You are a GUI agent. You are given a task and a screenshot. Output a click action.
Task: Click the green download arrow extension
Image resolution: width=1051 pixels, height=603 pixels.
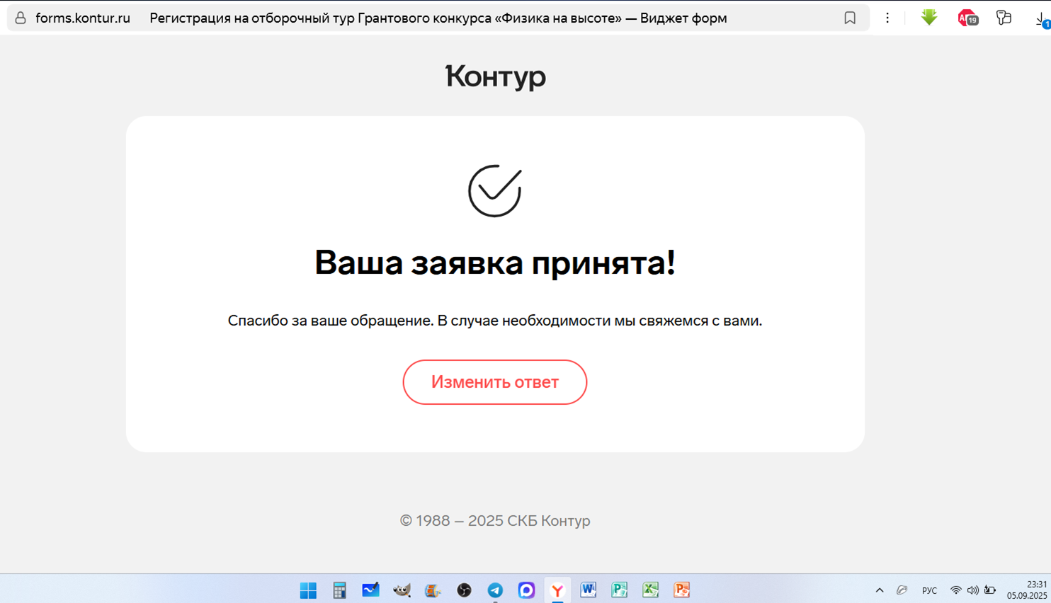pyautogui.click(x=928, y=18)
